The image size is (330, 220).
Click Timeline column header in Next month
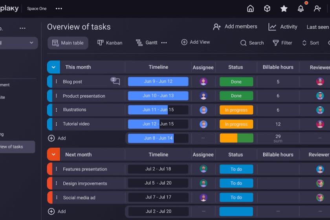[158, 154]
